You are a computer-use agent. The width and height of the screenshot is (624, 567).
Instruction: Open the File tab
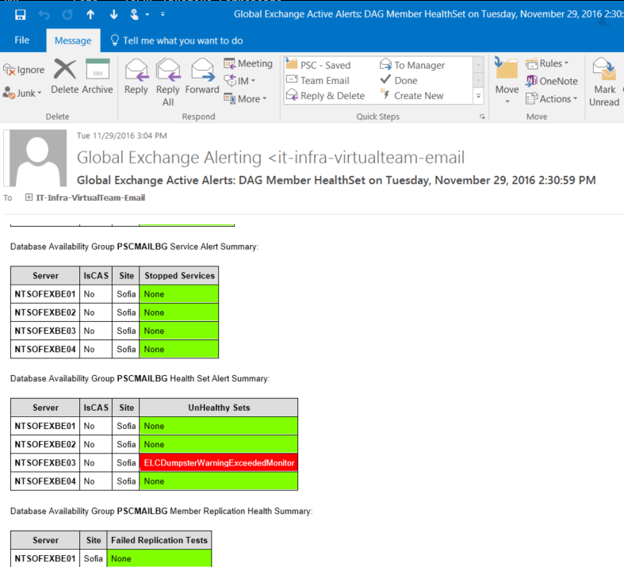(x=22, y=40)
